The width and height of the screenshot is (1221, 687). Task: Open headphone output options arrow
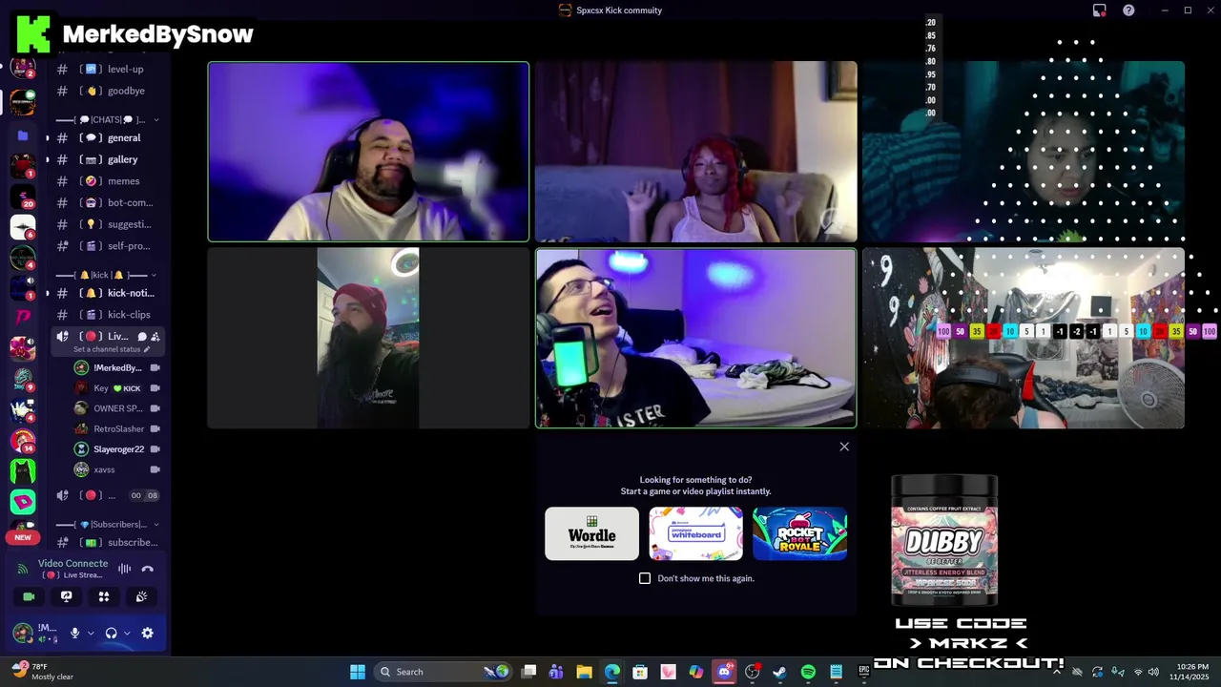(x=127, y=633)
